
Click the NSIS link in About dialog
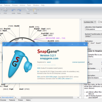[39, 68]
